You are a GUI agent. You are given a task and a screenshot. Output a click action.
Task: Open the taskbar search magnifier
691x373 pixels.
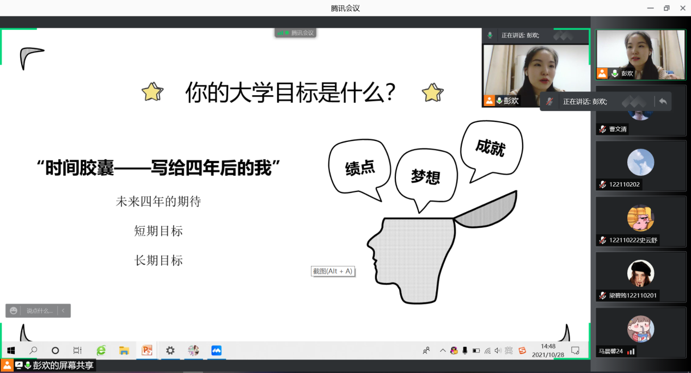(x=33, y=351)
